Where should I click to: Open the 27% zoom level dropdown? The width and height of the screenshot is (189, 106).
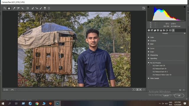point(17,90)
